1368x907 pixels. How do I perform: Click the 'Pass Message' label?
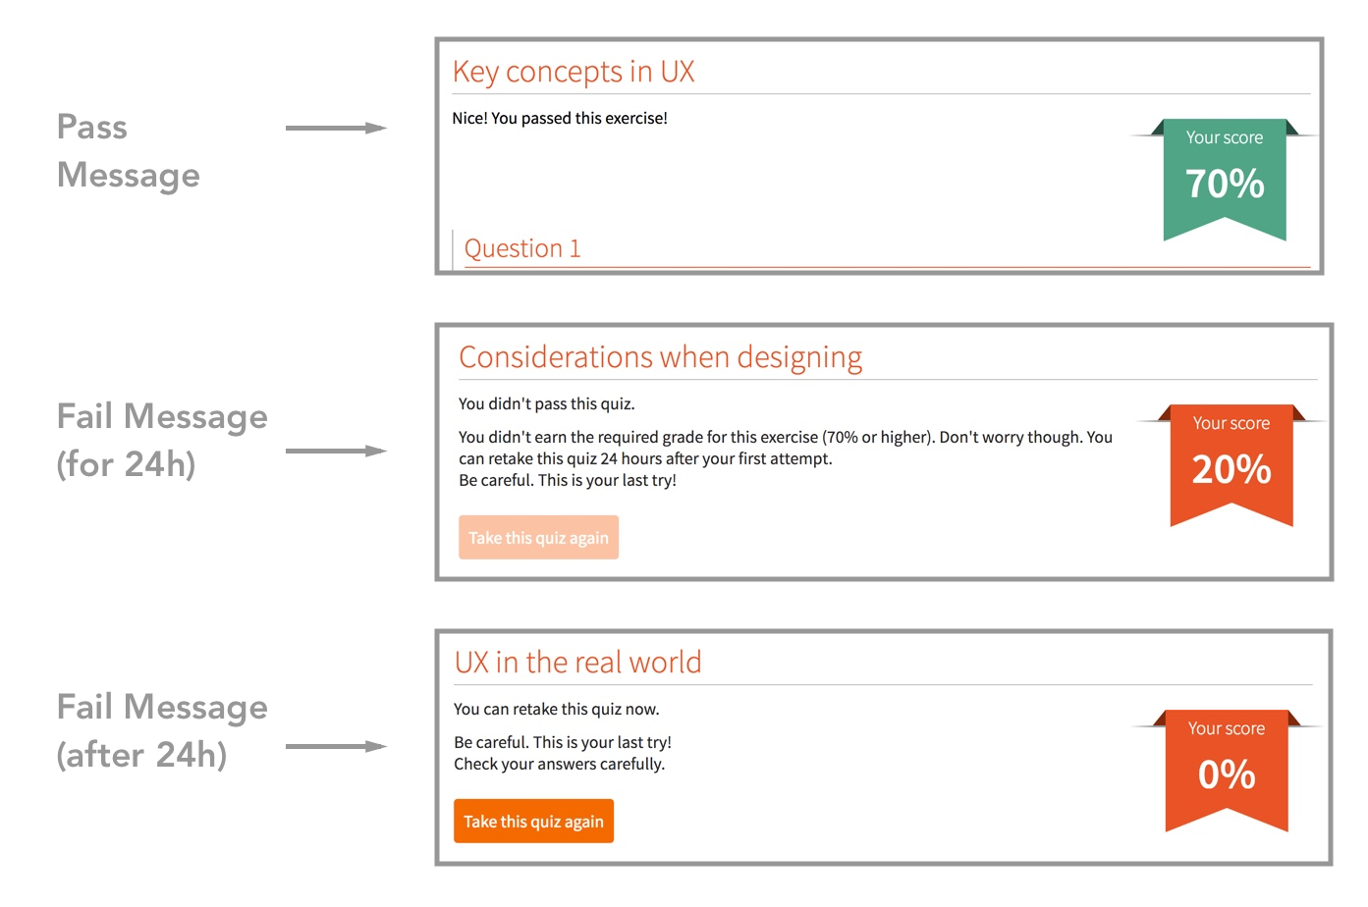click(129, 150)
